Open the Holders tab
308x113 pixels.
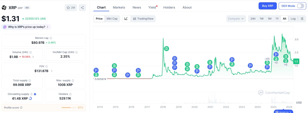tap(169, 7)
